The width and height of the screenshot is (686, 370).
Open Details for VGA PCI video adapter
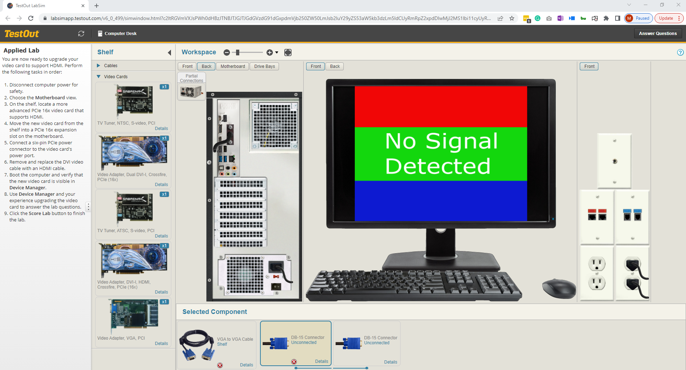[161, 344]
